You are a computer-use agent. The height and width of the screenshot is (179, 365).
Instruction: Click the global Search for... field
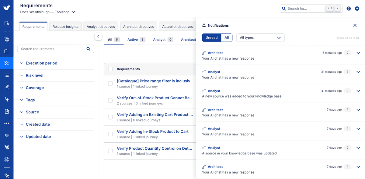[311, 8]
